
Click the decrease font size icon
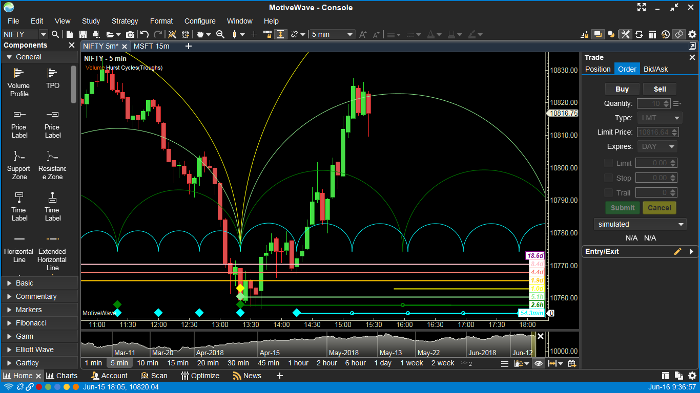pos(377,34)
